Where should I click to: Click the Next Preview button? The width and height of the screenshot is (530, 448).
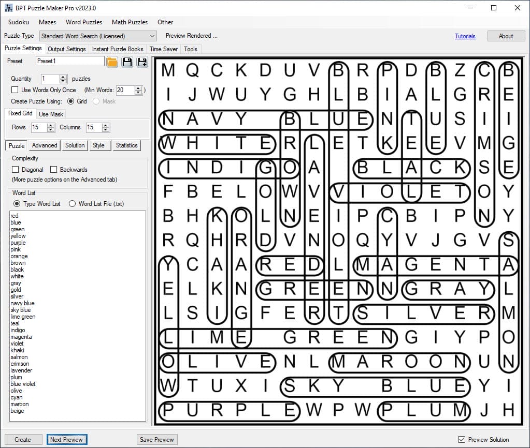(x=66, y=440)
